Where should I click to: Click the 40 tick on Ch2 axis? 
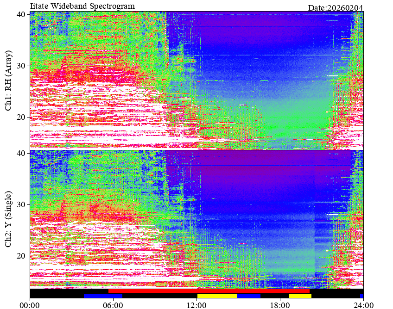[x=21, y=153]
